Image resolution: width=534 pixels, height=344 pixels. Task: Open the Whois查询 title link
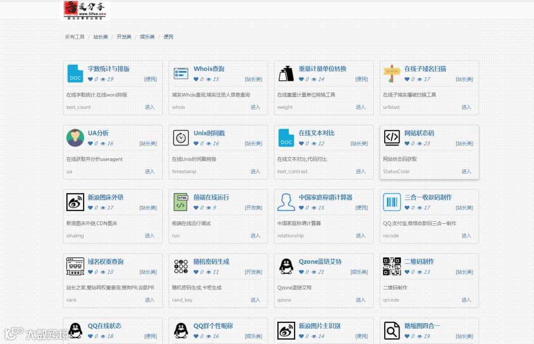(209, 68)
